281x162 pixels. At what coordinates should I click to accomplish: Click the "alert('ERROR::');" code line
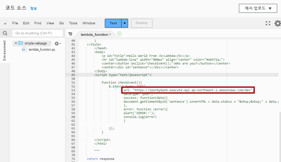click(x=139, y=113)
